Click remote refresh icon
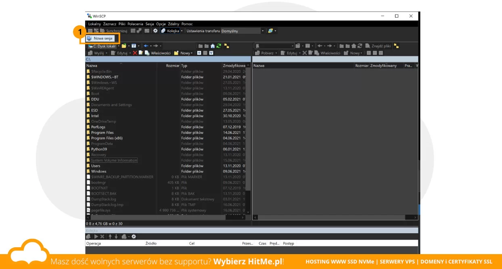This screenshot has height=269, width=502. pos(360,46)
